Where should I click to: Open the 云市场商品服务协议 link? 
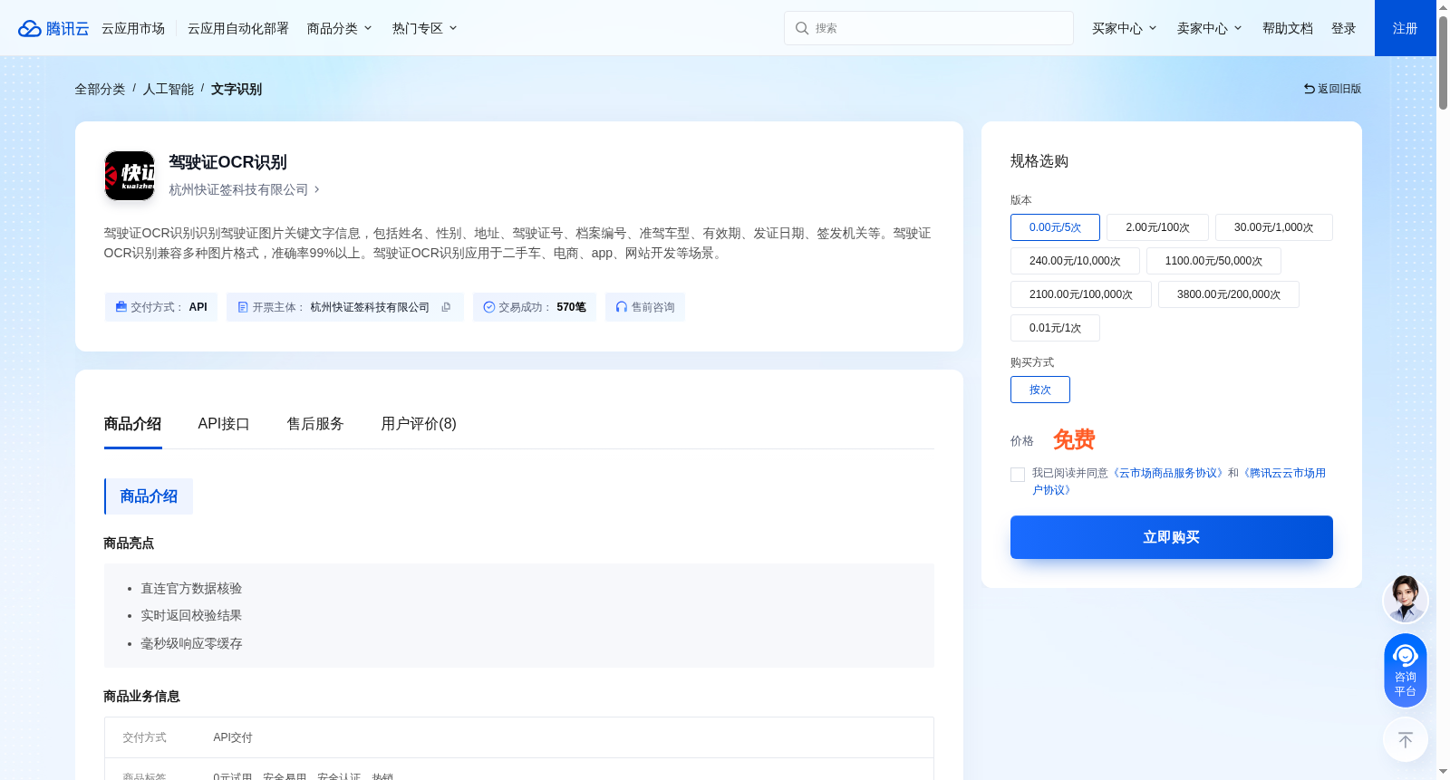pyautogui.click(x=1169, y=473)
